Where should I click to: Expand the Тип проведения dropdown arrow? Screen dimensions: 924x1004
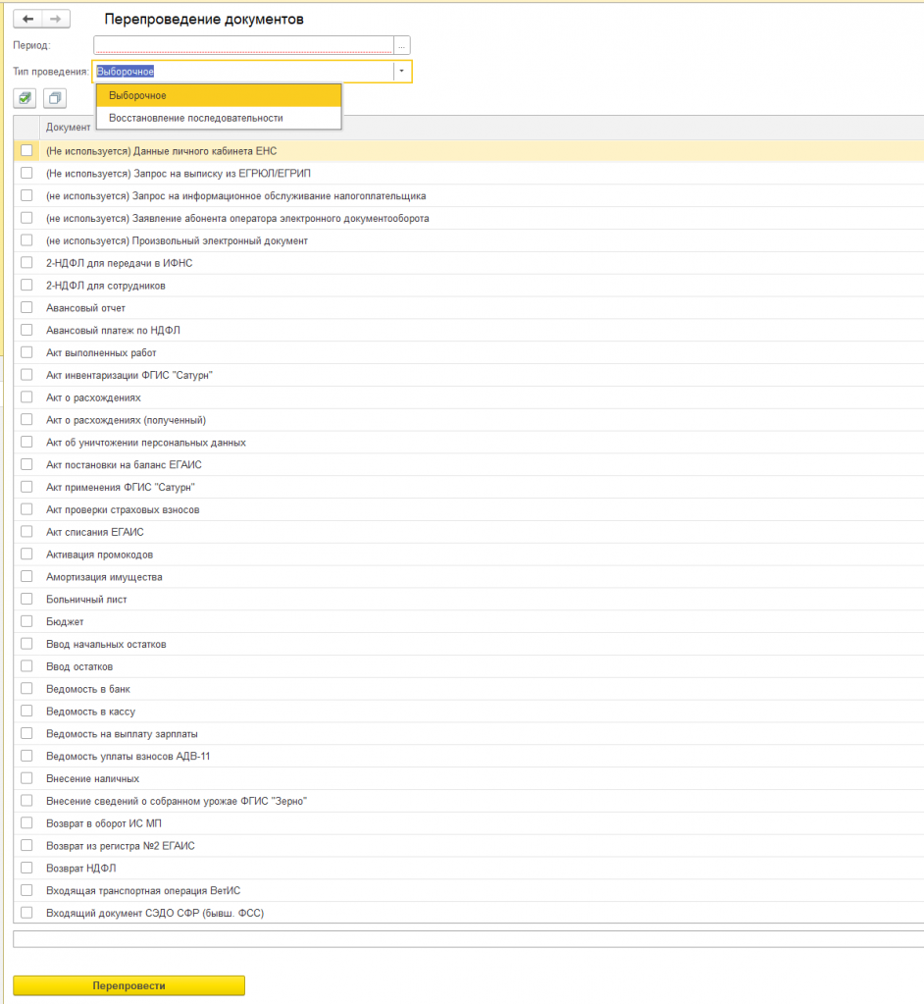pos(402,71)
